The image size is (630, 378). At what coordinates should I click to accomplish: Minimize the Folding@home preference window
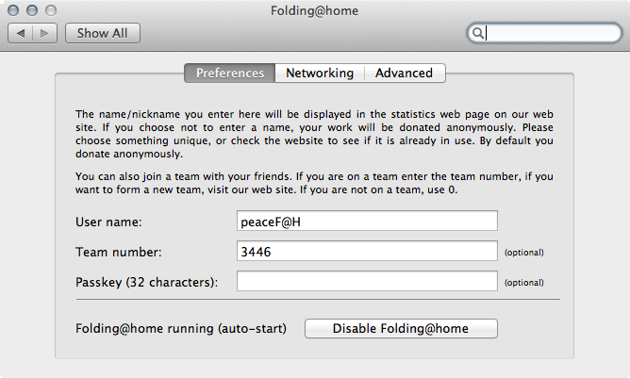tap(32, 10)
